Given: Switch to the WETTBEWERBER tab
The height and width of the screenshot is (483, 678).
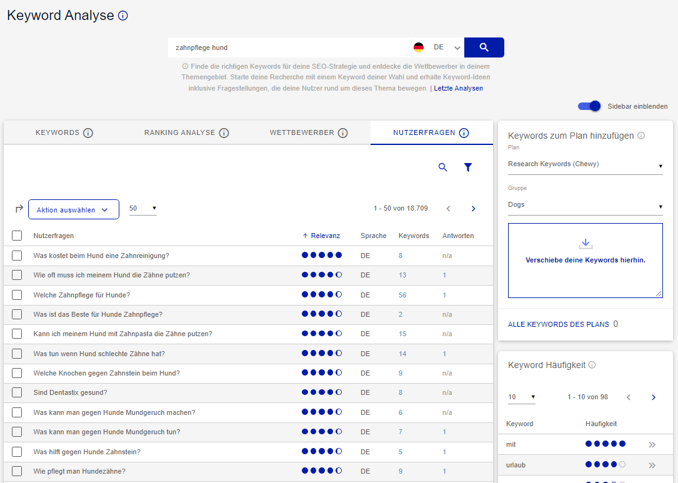Looking at the screenshot, I should click(309, 132).
